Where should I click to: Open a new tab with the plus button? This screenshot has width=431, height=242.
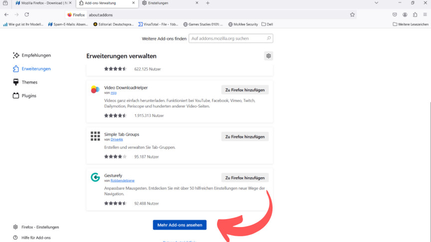point(208,3)
